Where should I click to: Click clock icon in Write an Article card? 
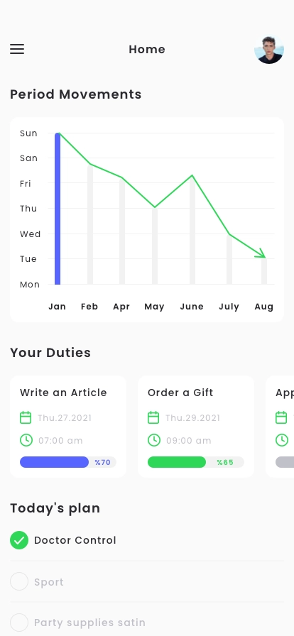tap(26, 440)
